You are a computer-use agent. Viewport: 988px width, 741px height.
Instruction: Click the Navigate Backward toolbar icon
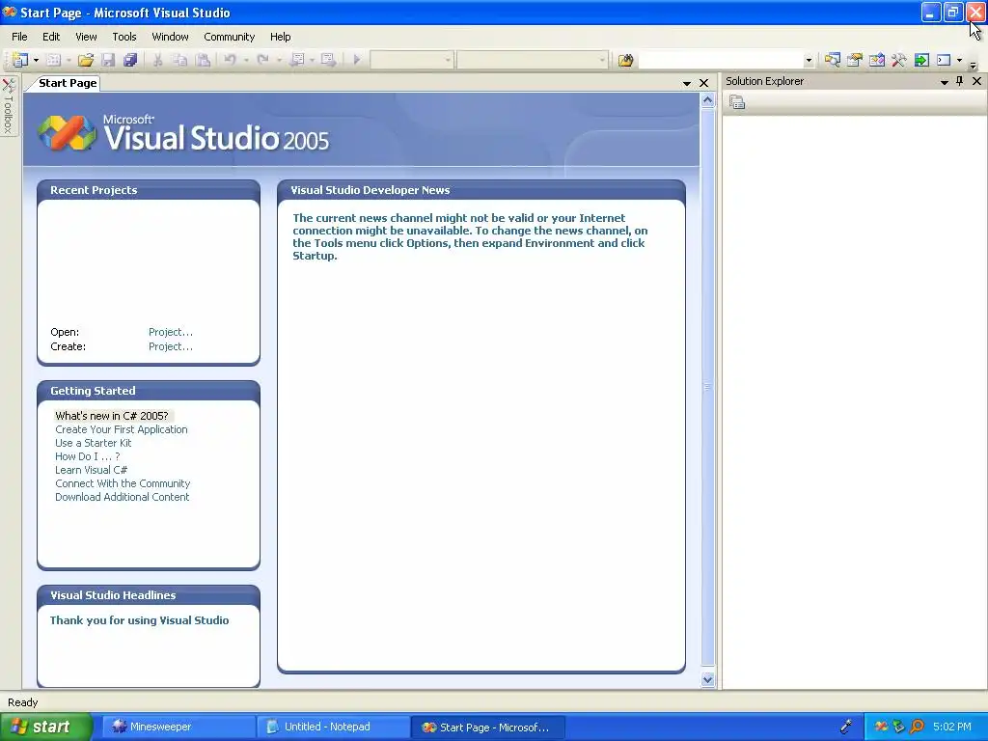pos(297,60)
